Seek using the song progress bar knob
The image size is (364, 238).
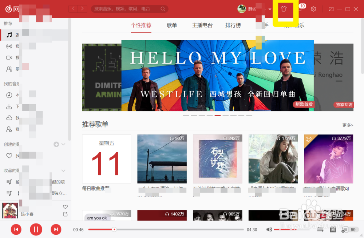(x=114, y=229)
